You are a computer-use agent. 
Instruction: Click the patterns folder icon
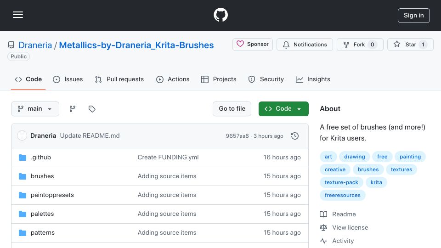point(23,233)
